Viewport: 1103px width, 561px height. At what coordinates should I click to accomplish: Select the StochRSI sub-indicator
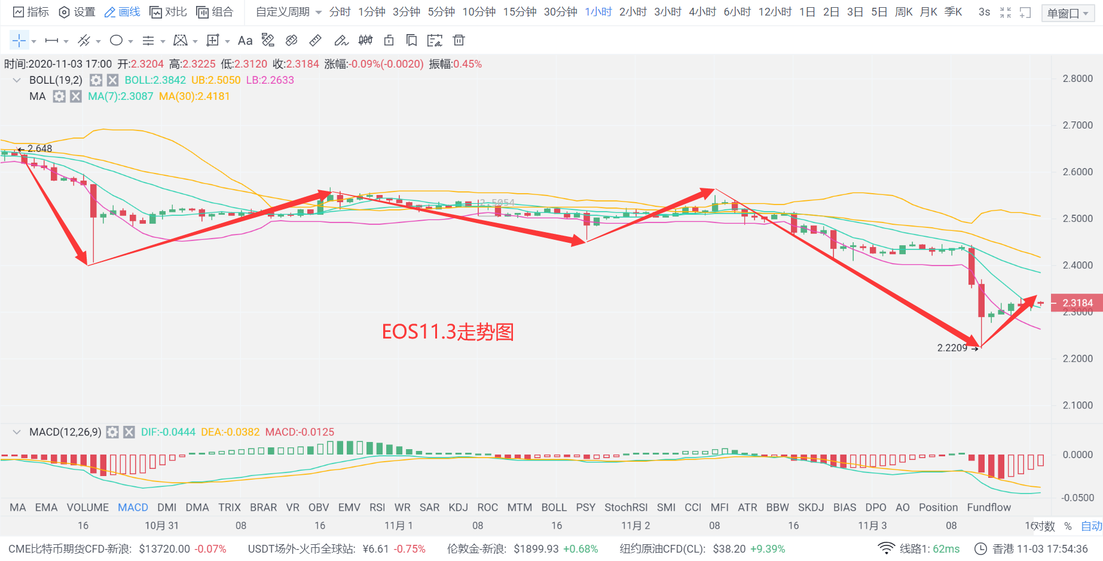point(626,507)
